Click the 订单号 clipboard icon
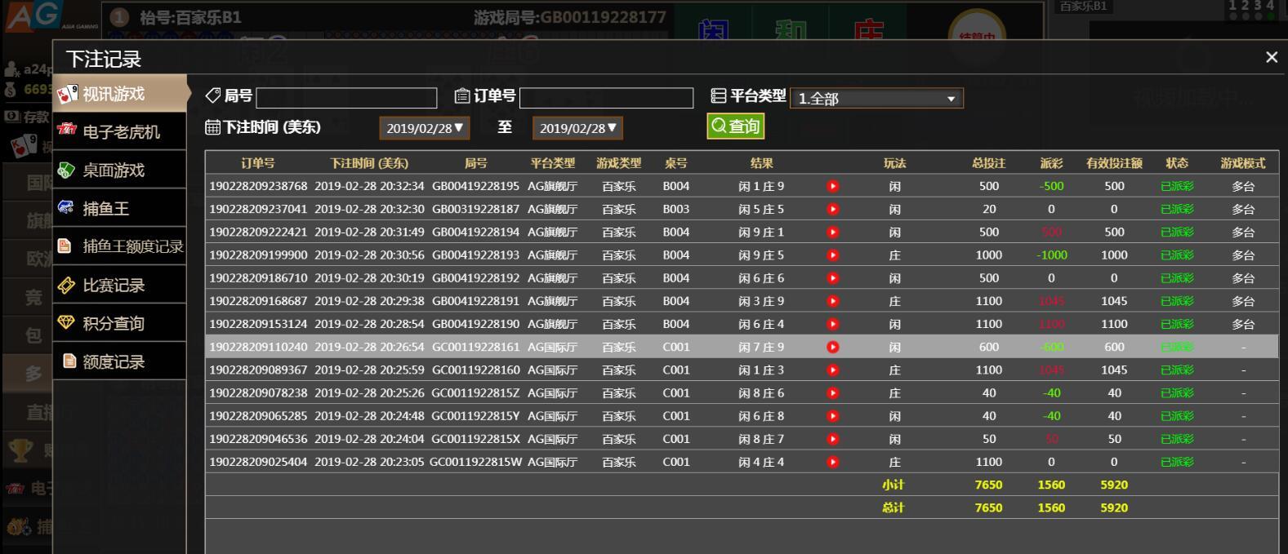This screenshot has width=1288, height=554. tap(462, 95)
